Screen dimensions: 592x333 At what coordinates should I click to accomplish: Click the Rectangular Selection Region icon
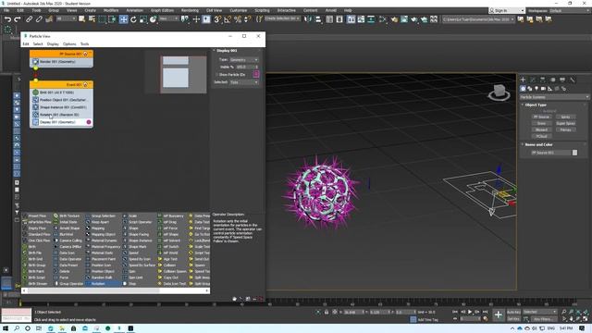coord(102,18)
